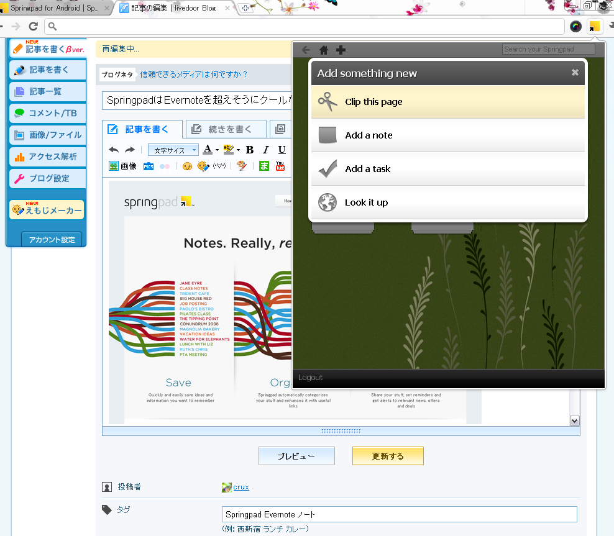Open 画像/ファイル in the sidebar menu
This screenshot has width=614, height=536.
(x=47, y=135)
